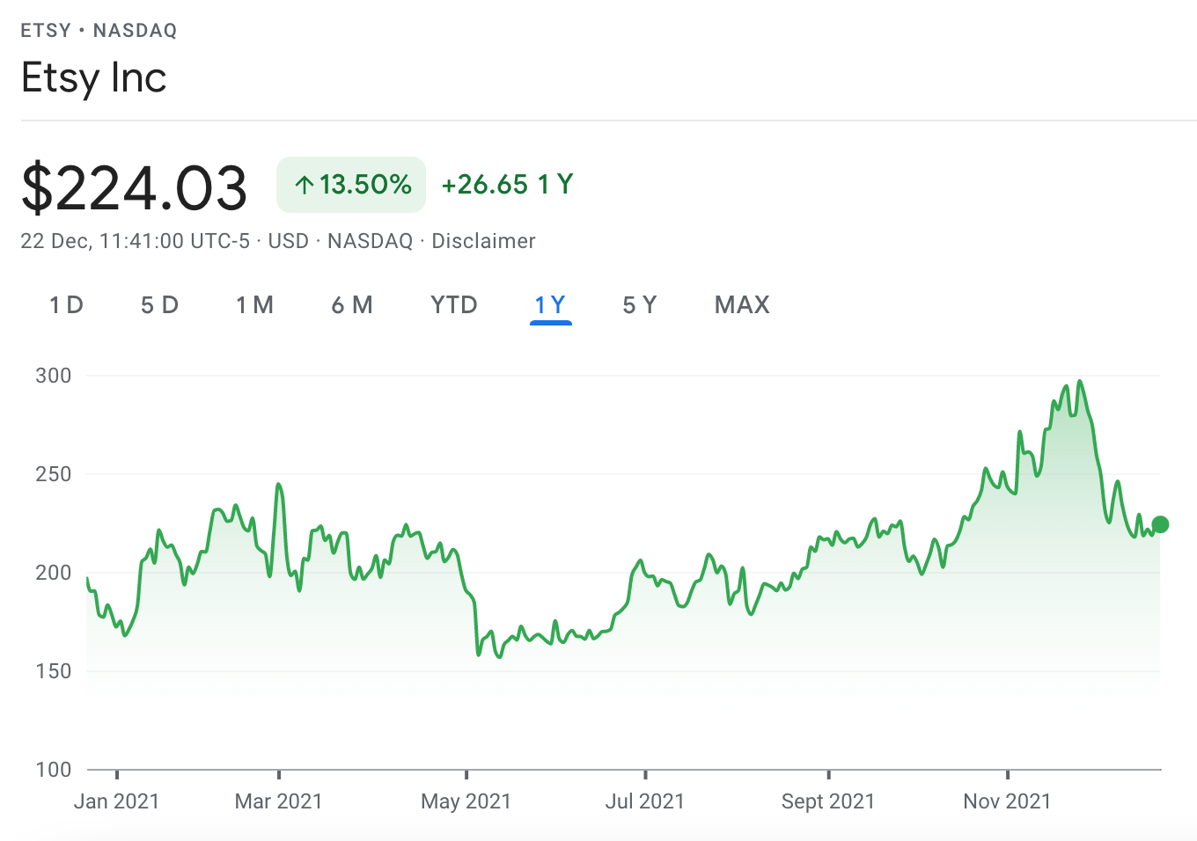Choose the 6 M time period
1197x841 pixels.
point(352,305)
